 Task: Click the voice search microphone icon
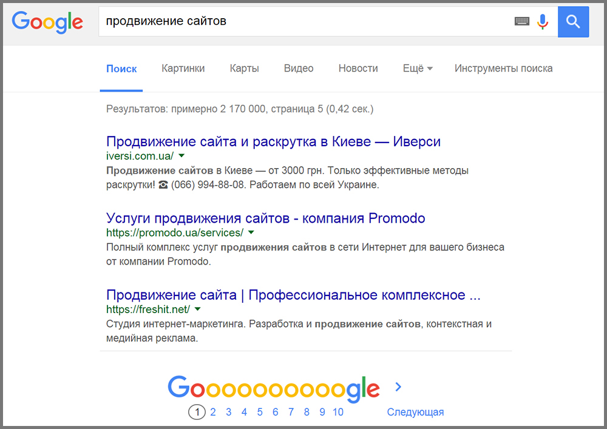pyautogui.click(x=543, y=22)
